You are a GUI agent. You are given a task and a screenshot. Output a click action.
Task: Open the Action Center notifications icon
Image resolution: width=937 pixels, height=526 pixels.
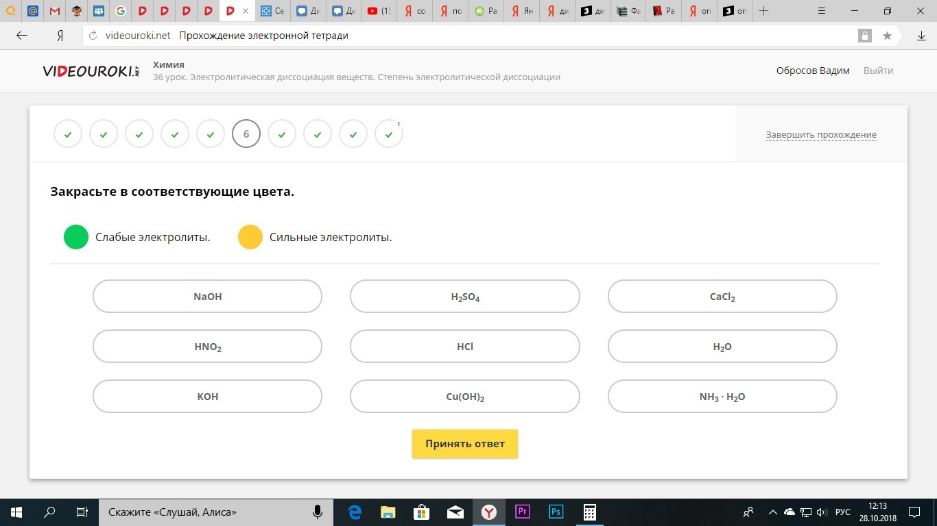pyautogui.click(x=914, y=512)
